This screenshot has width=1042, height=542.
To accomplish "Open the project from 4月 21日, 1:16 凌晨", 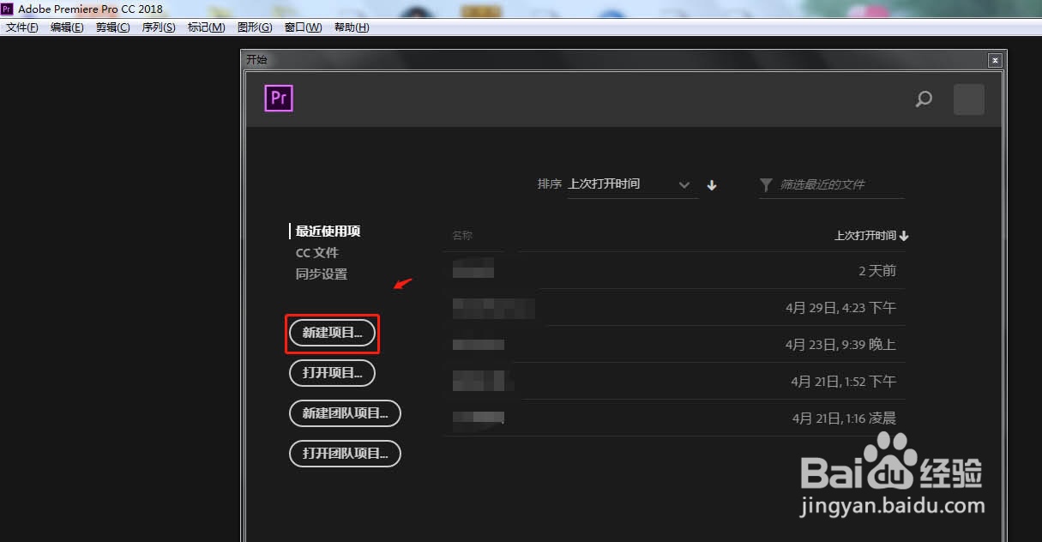I will pyautogui.click(x=675, y=418).
